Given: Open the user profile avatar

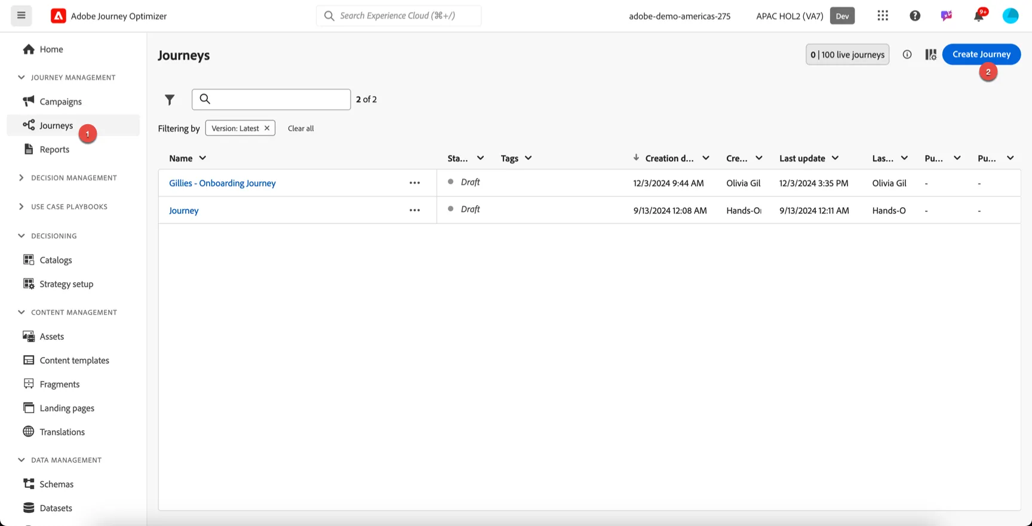Looking at the screenshot, I should [1010, 16].
